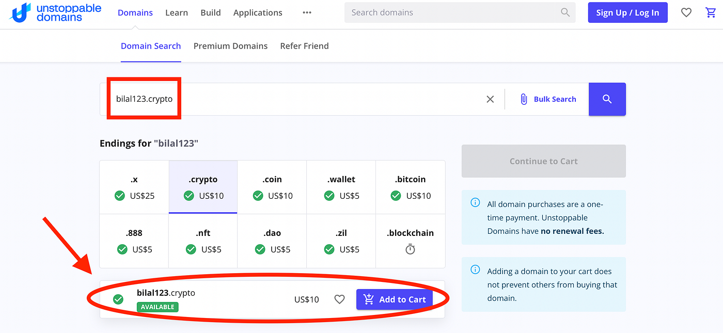
Task: Open the Applications menu
Action: pyautogui.click(x=258, y=13)
